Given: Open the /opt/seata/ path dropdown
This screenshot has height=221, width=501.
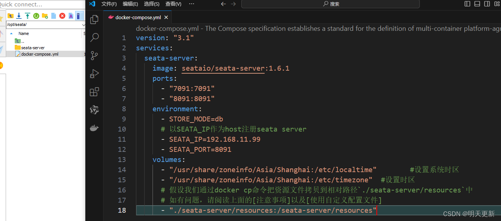Looking at the screenshot, I should pos(84,24).
